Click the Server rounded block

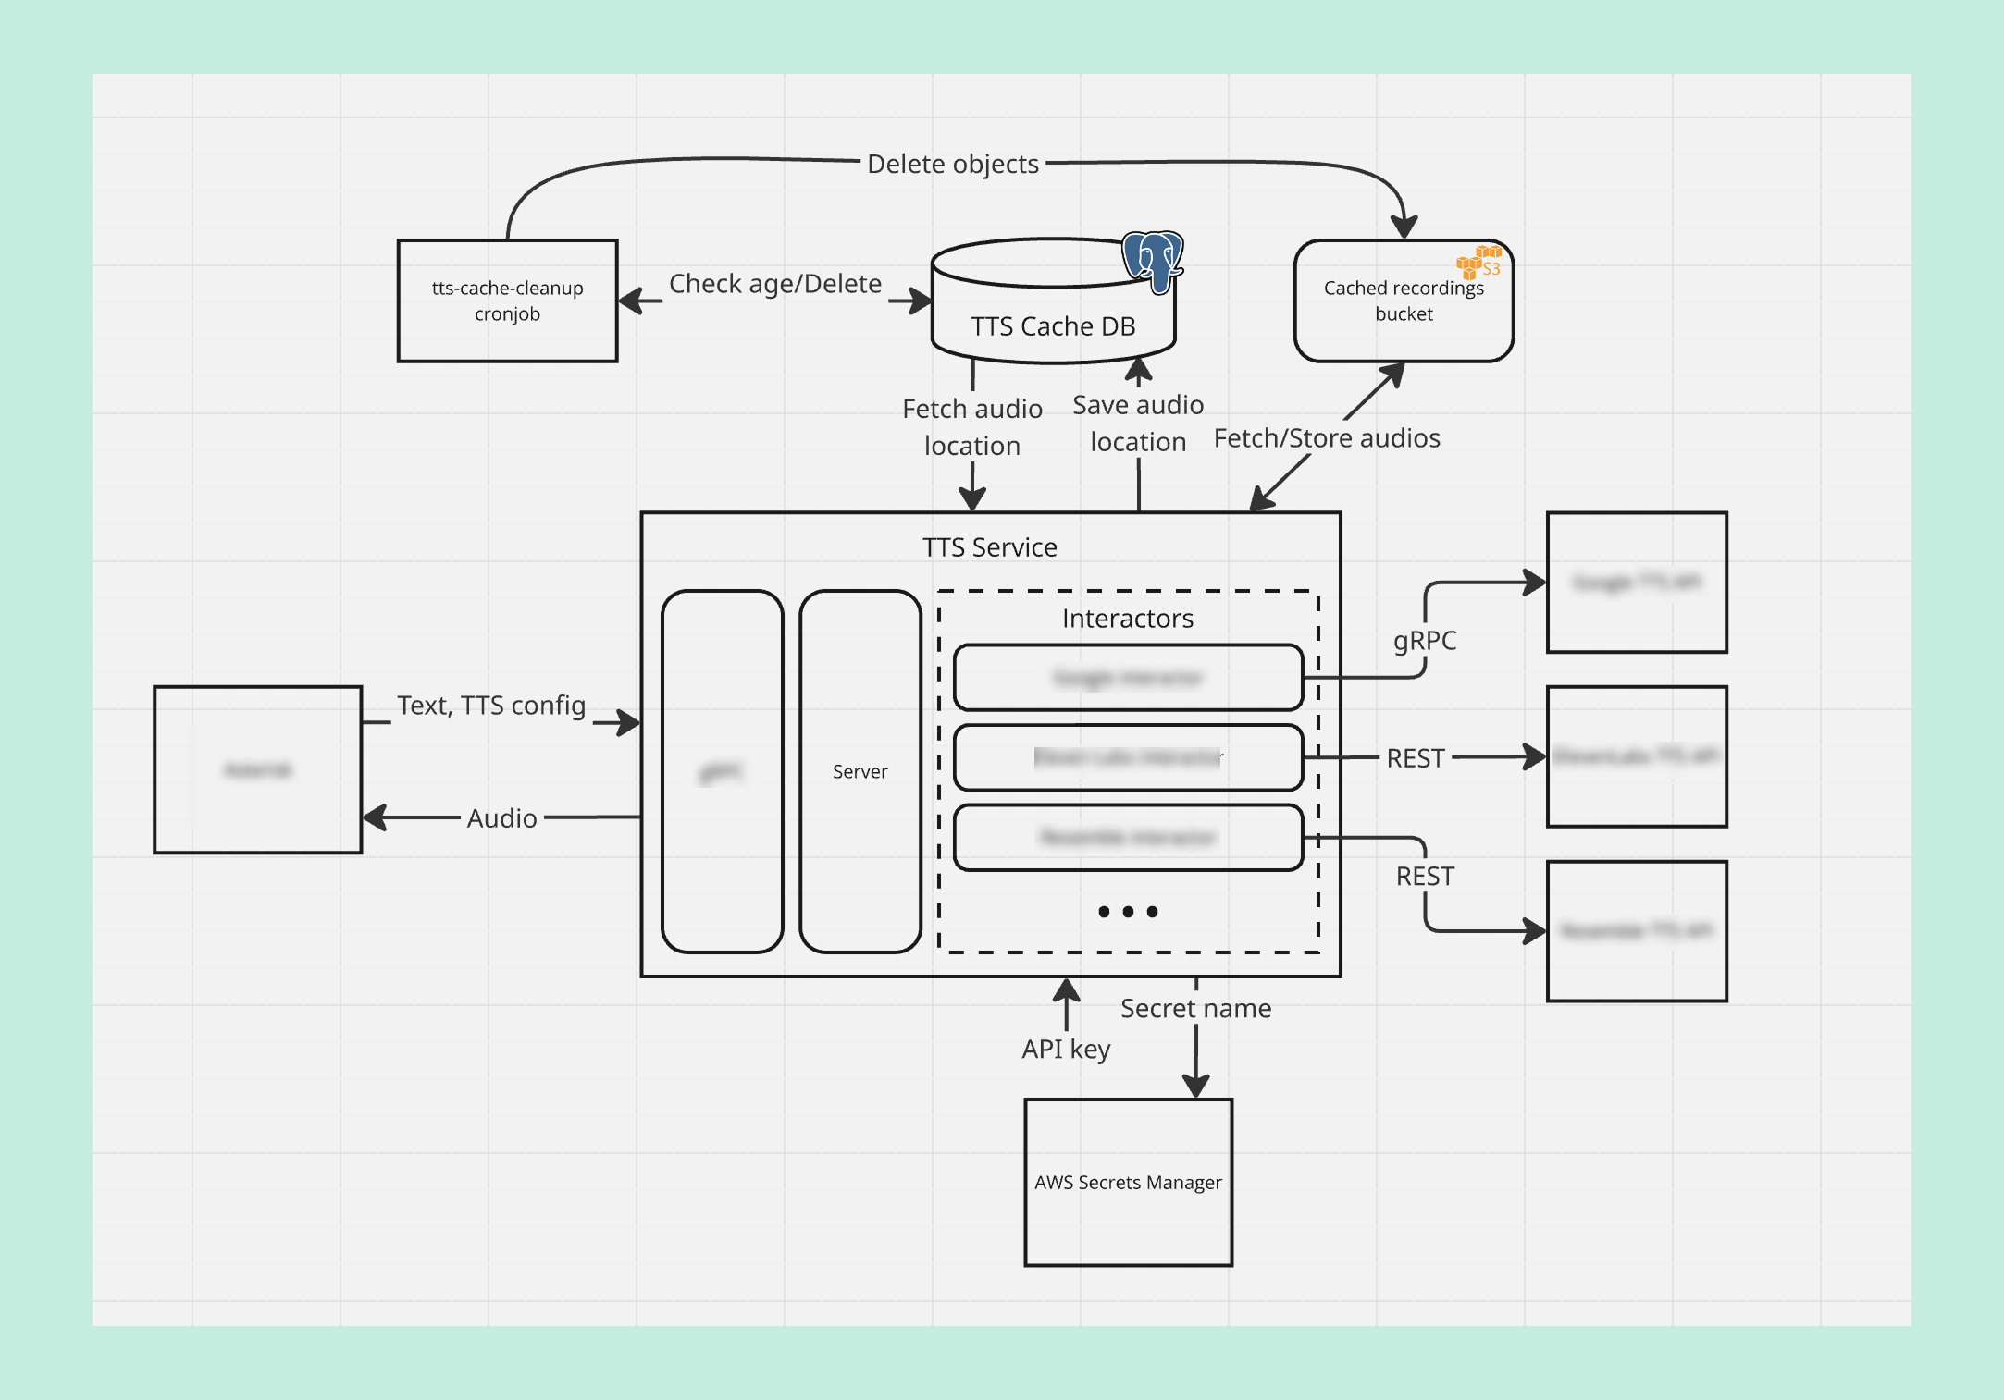point(860,771)
